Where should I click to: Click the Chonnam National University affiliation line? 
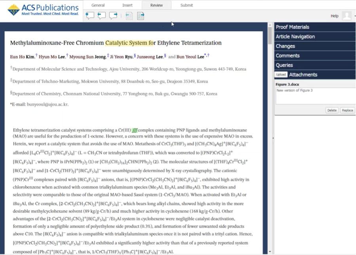point(114,94)
